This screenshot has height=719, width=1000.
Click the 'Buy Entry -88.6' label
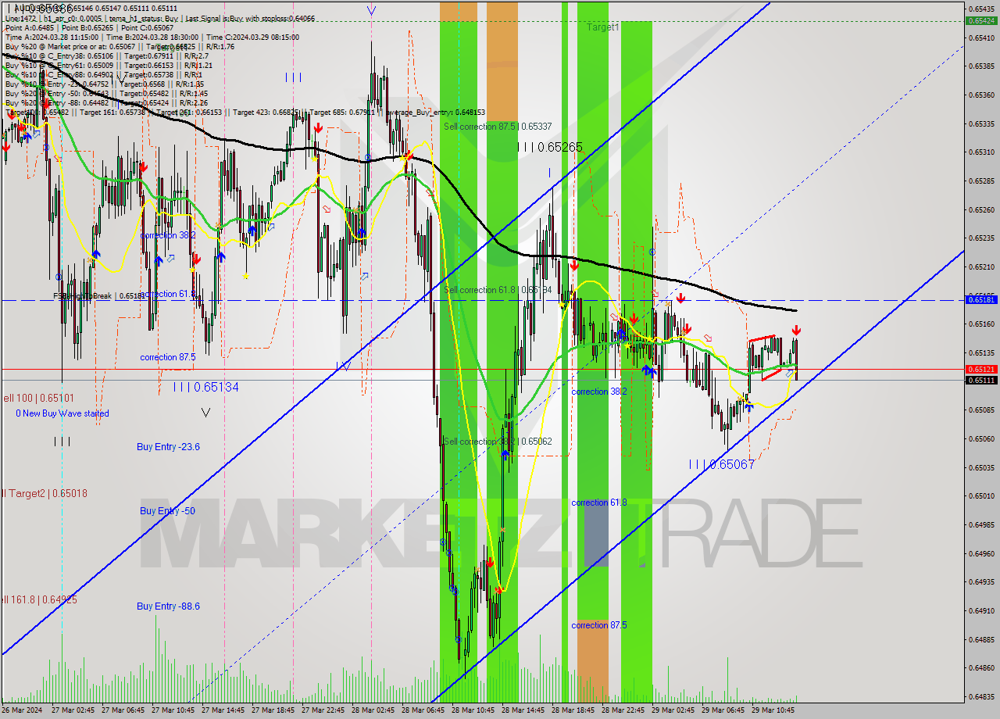click(168, 606)
